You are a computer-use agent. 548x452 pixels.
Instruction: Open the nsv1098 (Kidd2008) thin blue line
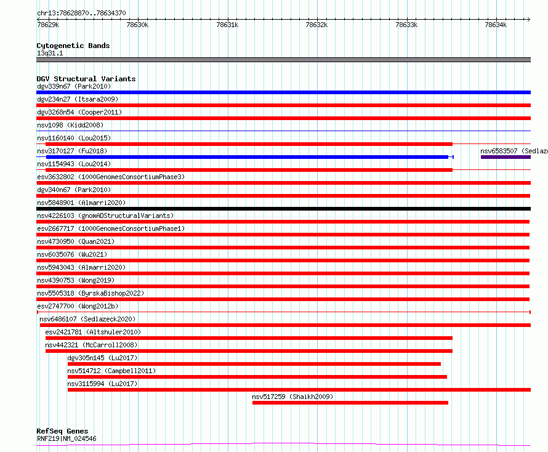(x=283, y=131)
